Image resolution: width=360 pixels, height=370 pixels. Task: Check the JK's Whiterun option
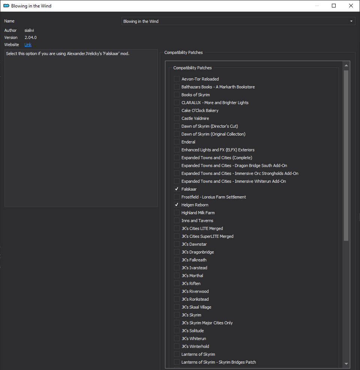tap(177, 339)
